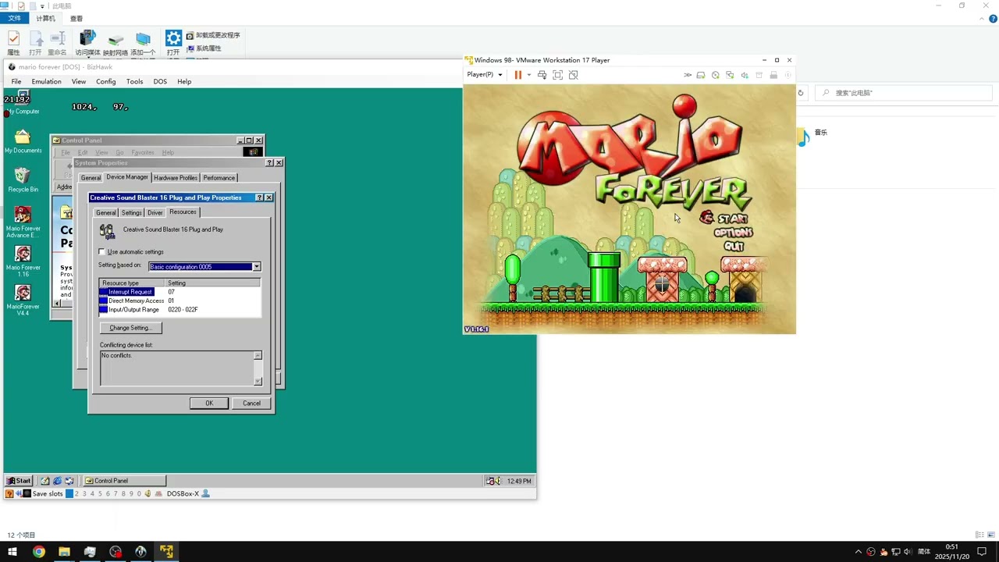Enter full screen mode in VMware Player
The image size is (999, 562).
(557, 75)
